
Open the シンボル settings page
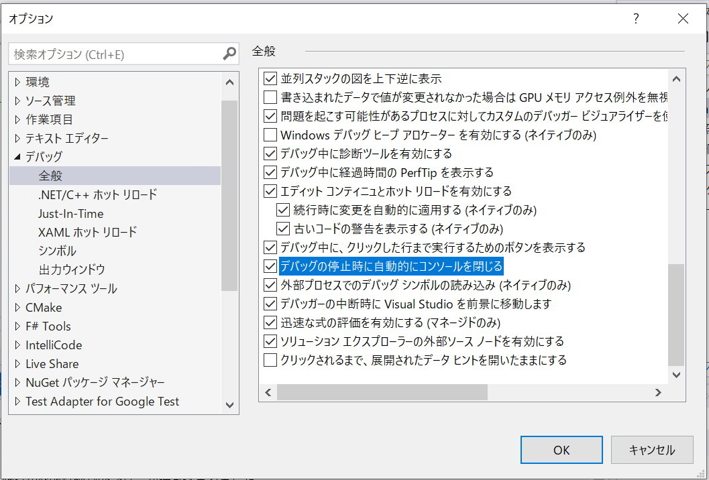tap(57, 251)
